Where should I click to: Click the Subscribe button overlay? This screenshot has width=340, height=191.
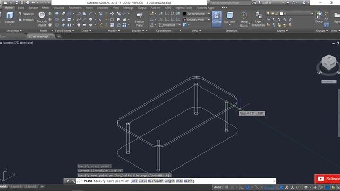point(327,179)
